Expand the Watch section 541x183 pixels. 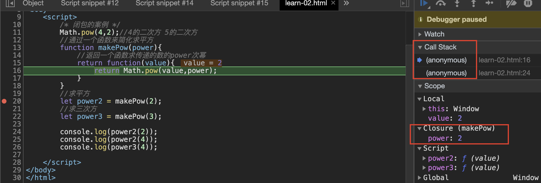pyautogui.click(x=420, y=34)
